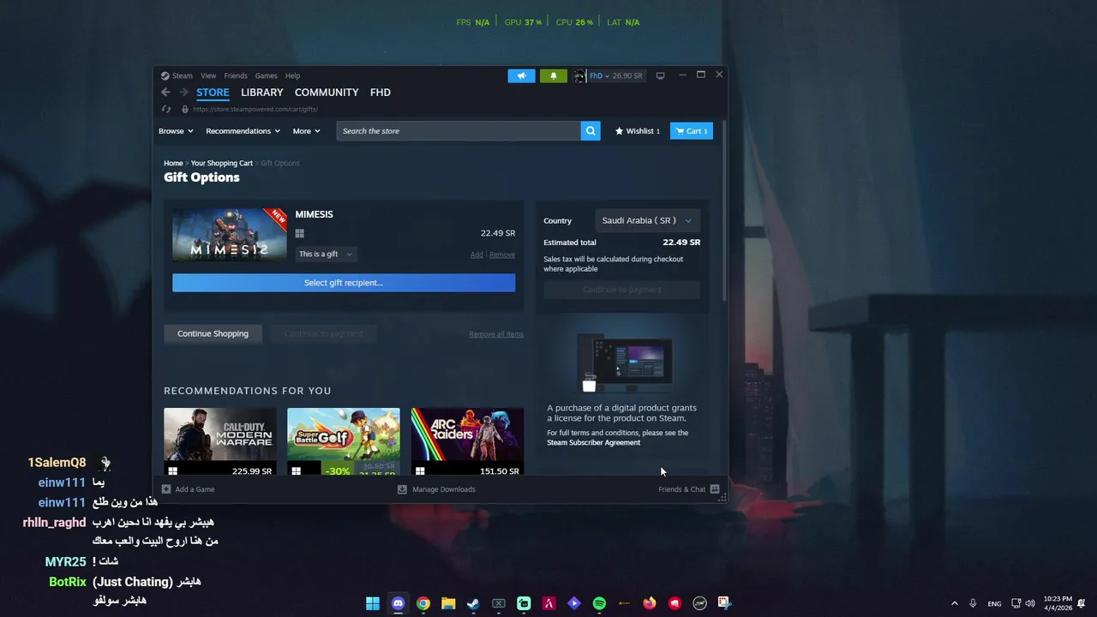Image resolution: width=1097 pixels, height=617 pixels.
Task: Open the FhD account balance dropdown
Action: click(x=615, y=75)
